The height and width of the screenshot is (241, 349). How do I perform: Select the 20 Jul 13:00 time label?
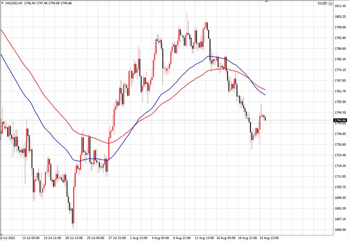tap(74, 238)
